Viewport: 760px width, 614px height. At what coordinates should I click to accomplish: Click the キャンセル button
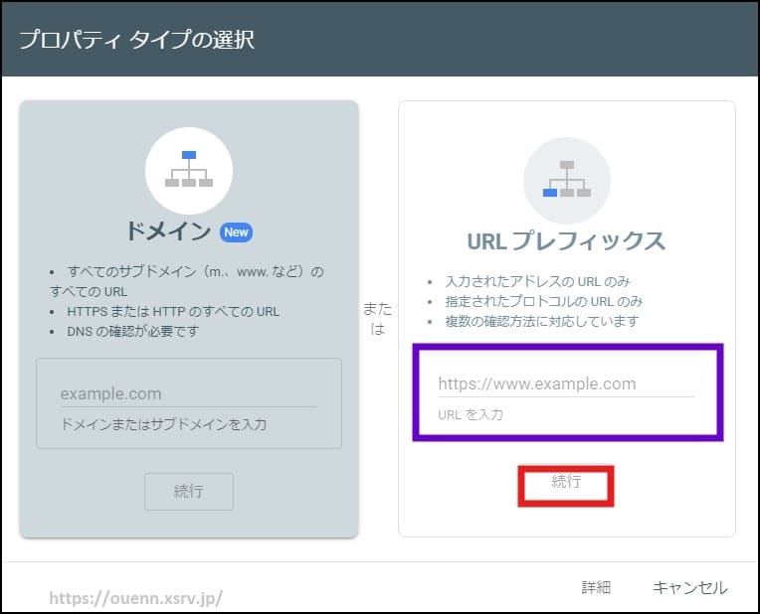pyautogui.click(x=689, y=588)
